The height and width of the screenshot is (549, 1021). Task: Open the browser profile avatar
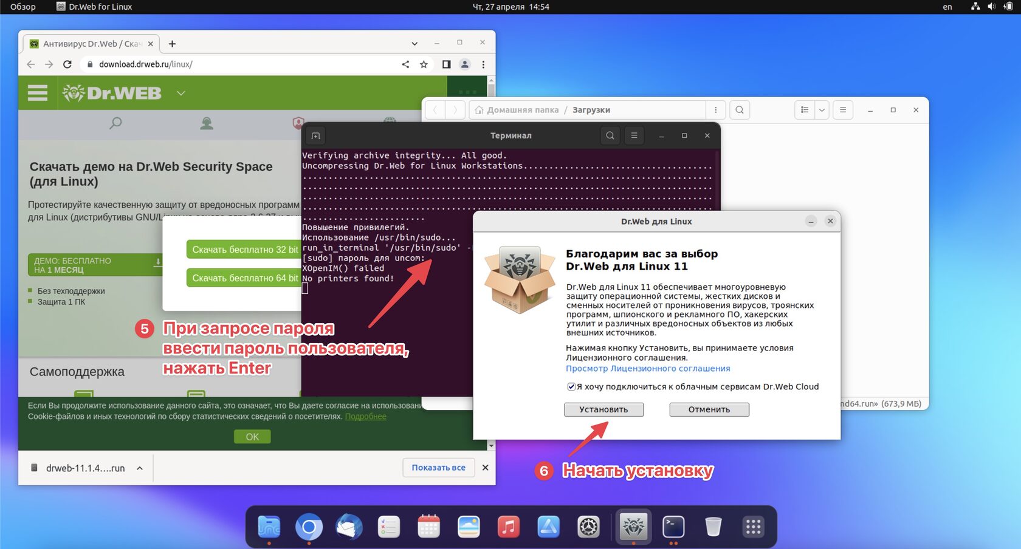coord(465,64)
